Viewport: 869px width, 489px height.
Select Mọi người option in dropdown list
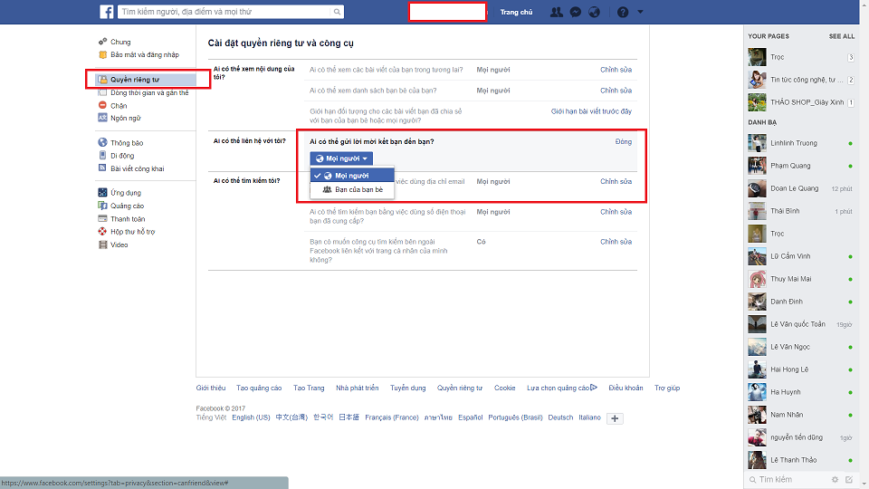[352, 175]
